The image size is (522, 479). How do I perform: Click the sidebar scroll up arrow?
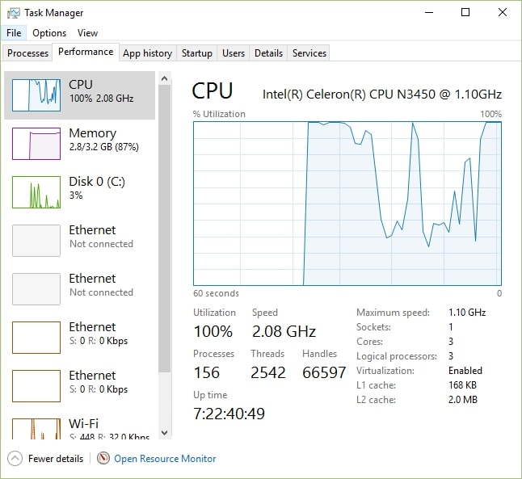(x=164, y=78)
